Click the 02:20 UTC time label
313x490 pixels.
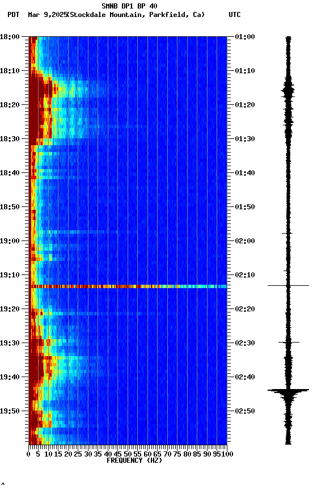245,309
